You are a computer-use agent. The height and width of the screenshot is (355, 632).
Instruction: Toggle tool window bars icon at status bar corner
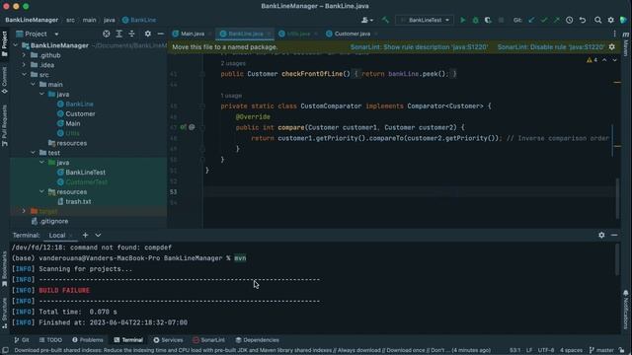(x=5, y=350)
